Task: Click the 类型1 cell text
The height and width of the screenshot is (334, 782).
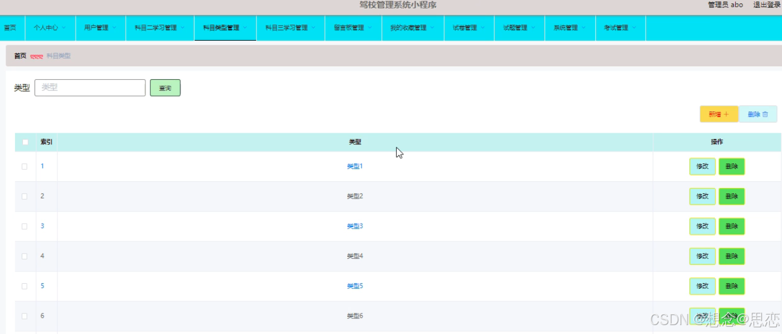Action: tap(355, 166)
